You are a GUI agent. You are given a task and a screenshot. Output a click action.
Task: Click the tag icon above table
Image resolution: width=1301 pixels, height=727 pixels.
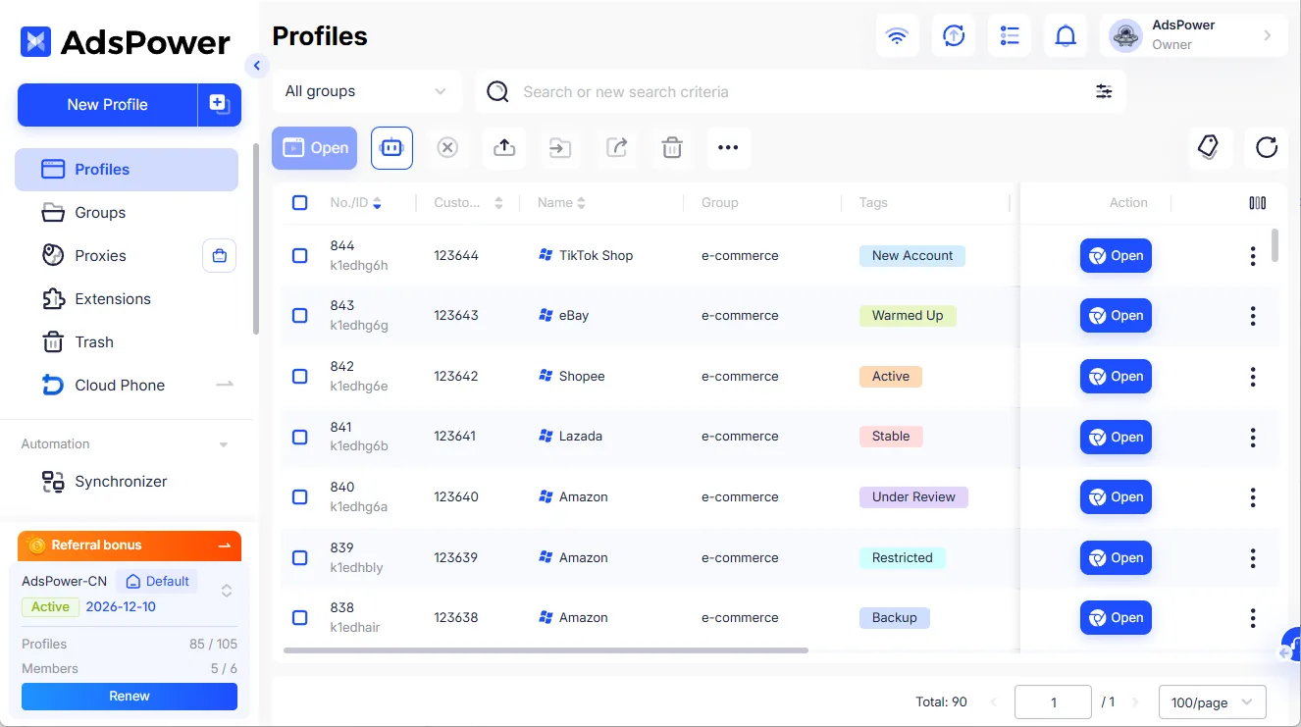pyautogui.click(x=1209, y=147)
